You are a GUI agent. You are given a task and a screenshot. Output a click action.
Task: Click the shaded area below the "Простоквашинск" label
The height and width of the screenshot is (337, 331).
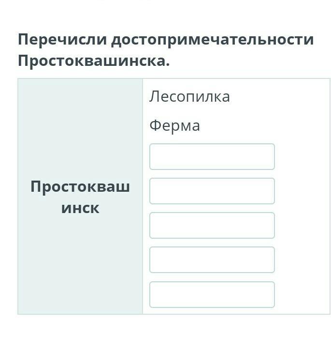pyautogui.click(x=80, y=266)
